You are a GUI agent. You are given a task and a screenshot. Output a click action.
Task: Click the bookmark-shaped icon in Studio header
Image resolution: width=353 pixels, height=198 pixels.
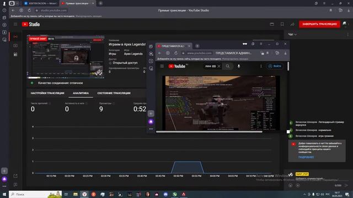[x=282, y=24]
